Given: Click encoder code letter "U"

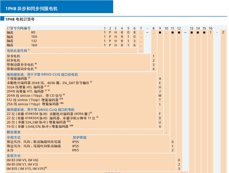Looking at the screenshot, I should tap(160, 122).
